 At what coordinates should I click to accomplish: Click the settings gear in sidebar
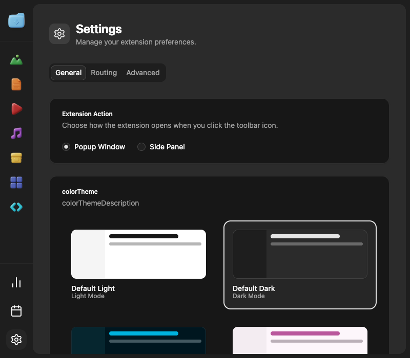pos(16,340)
